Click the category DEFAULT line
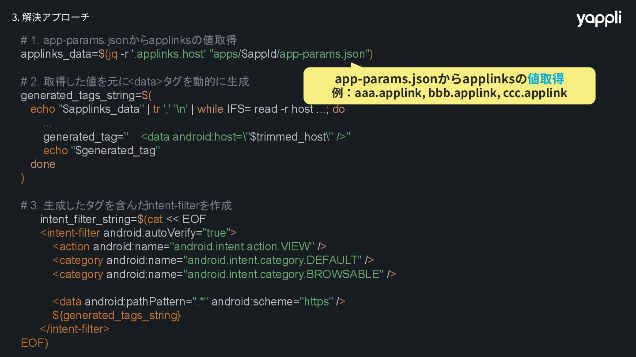Image resolution: width=636 pixels, height=357 pixels. [x=213, y=260]
